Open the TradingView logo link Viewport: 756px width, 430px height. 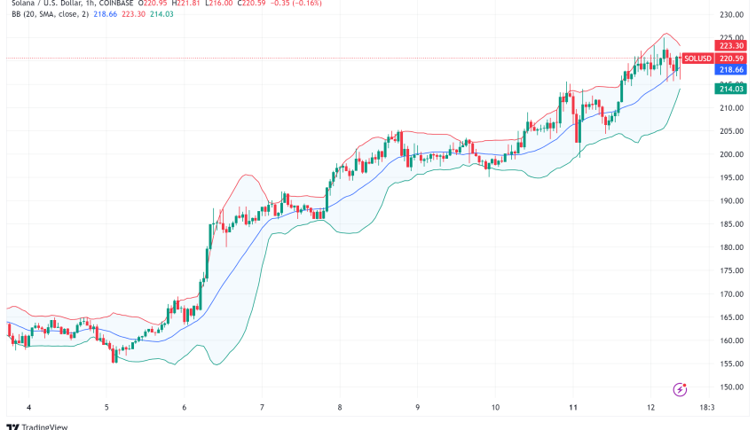pos(37,426)
